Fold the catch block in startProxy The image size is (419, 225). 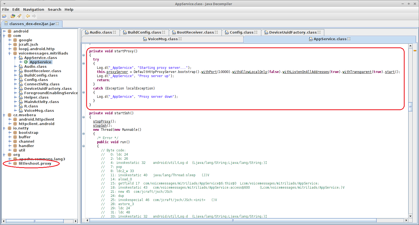tap(83, 92)
